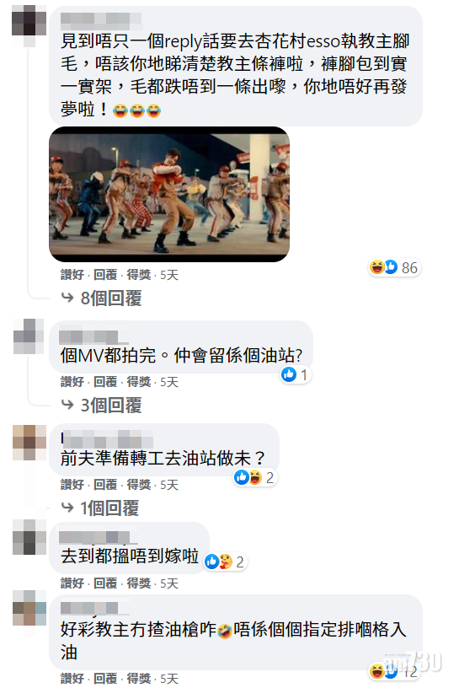Open the gas station dance video thumbnail
Screen dimensions: 459x688
pyautogui.click(x=169, y=195)
